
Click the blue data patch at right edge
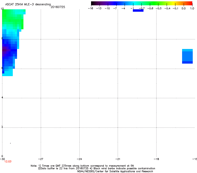(187, 56)
